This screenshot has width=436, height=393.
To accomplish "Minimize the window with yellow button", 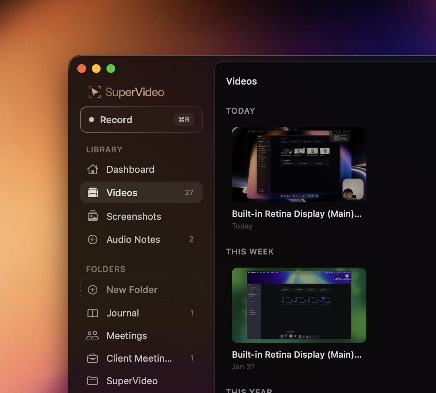I will point(96,69).
